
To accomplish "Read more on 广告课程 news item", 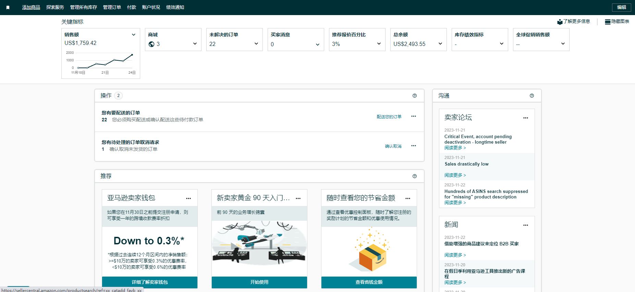I will point(455,282).
